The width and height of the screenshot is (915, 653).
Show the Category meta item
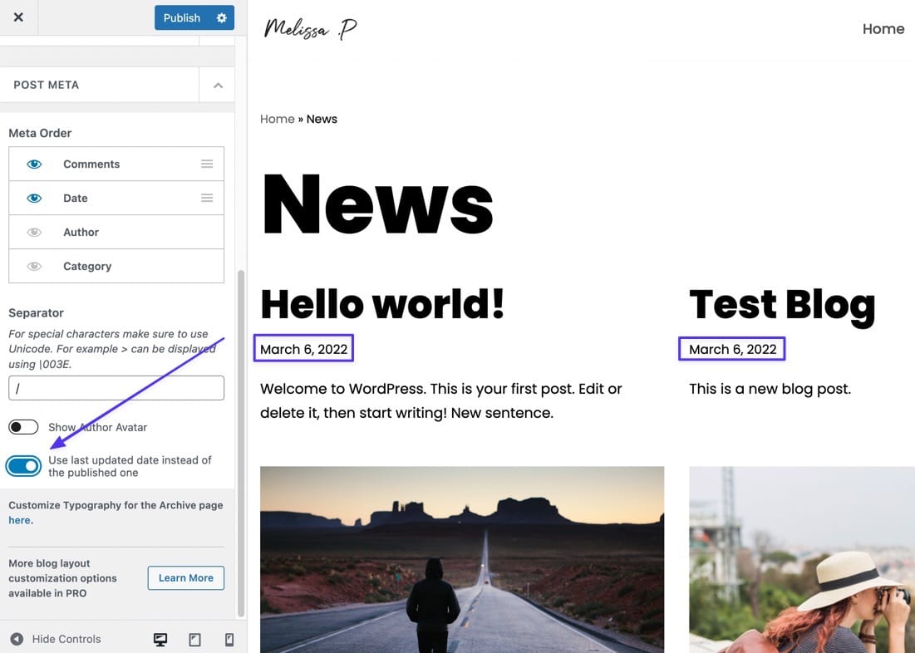34,267
